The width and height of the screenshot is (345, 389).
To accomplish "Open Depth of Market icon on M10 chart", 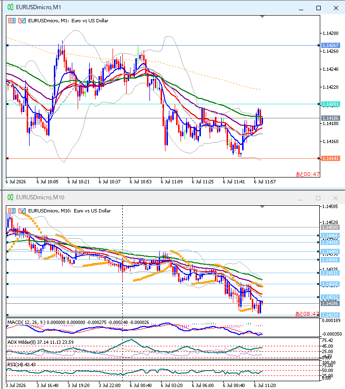I will coord(22,211).
